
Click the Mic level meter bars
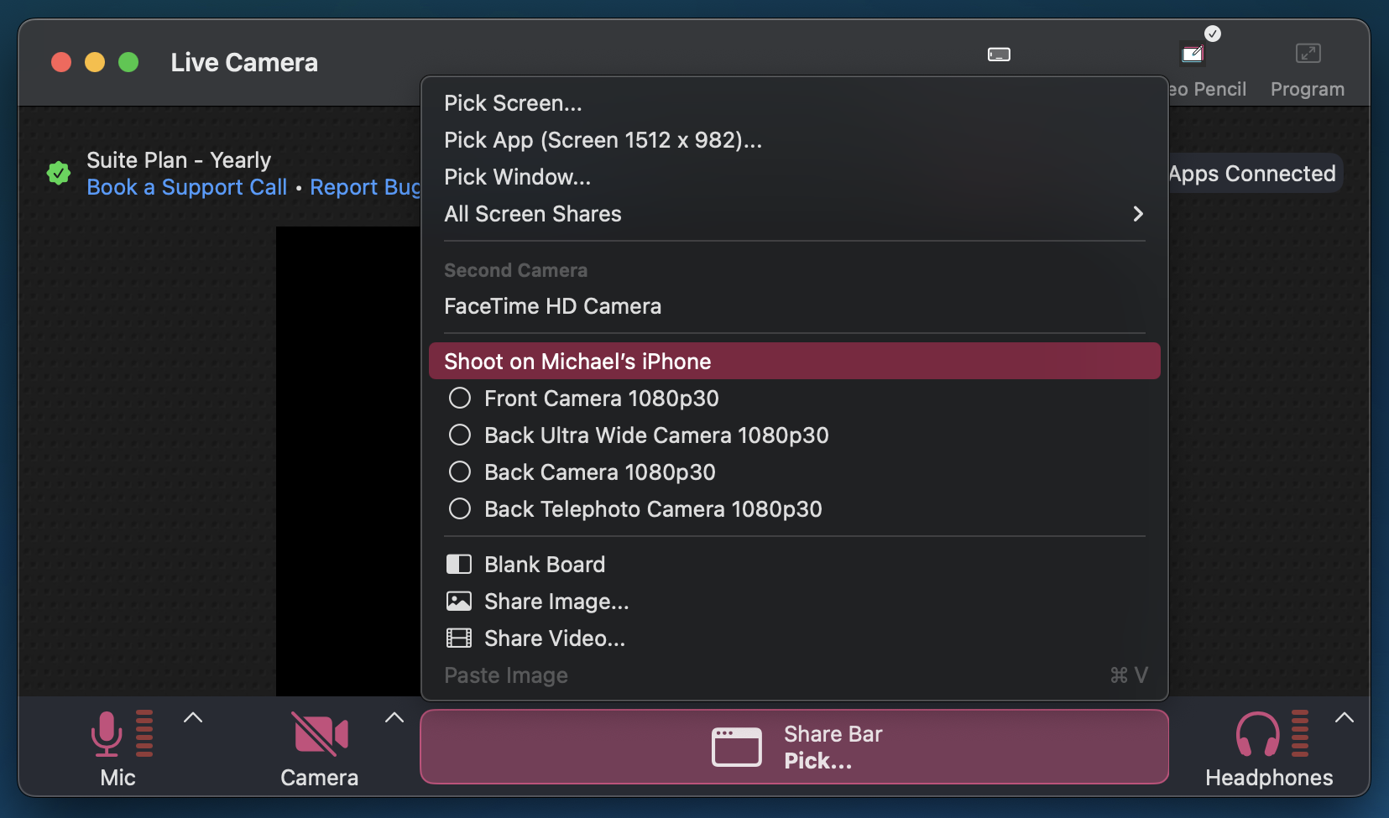pos(144,733)
